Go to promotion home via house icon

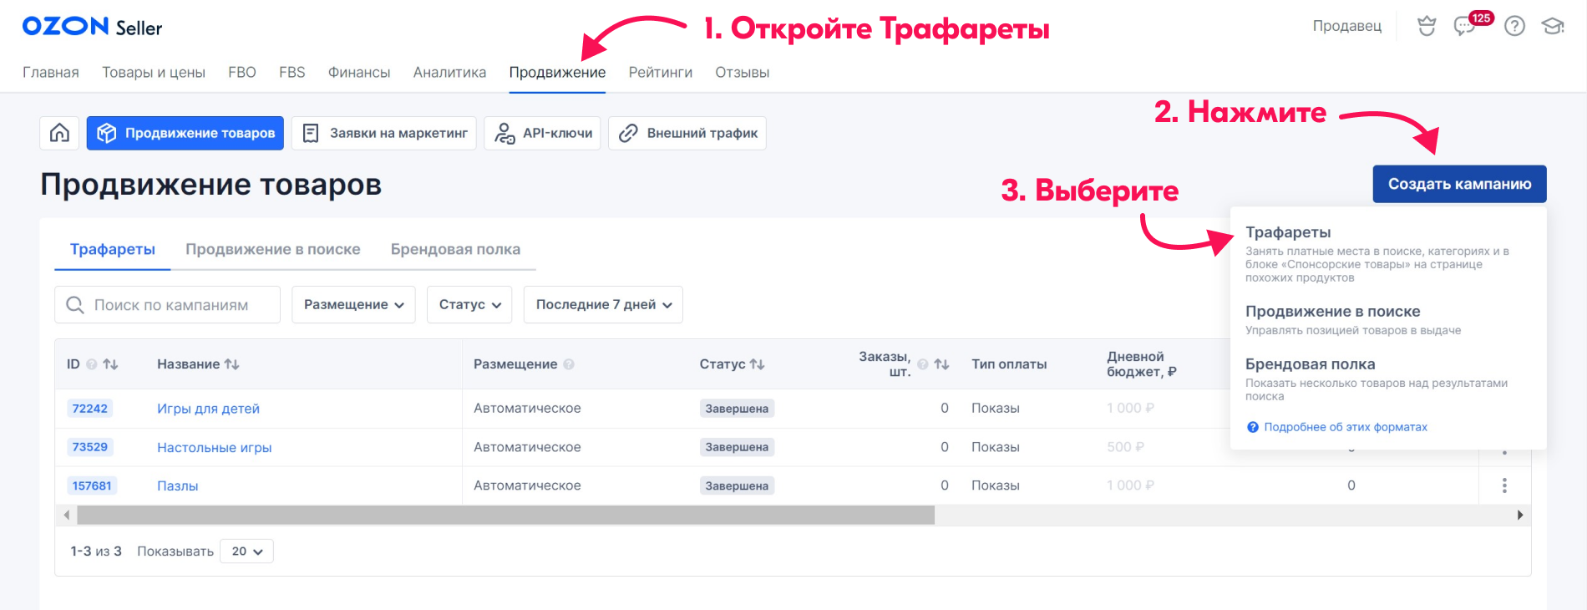point(59,133)
